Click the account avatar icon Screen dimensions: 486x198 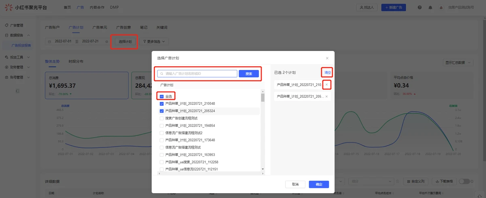[x=441, y=7]
